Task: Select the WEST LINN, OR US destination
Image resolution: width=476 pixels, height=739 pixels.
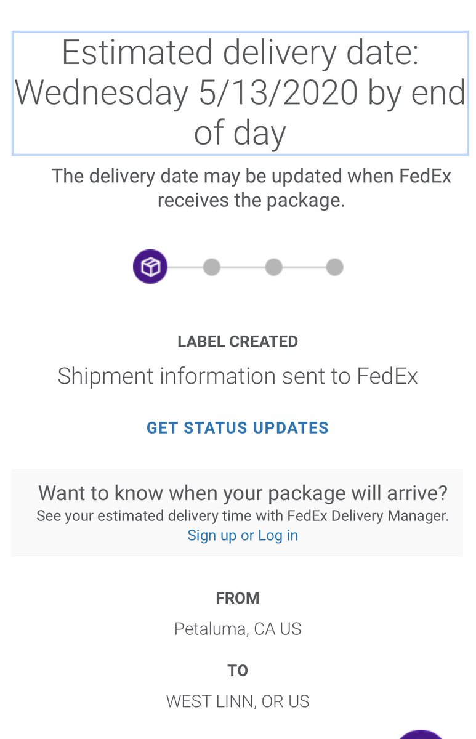Action: pyautogui.click(x=238, y=701)
